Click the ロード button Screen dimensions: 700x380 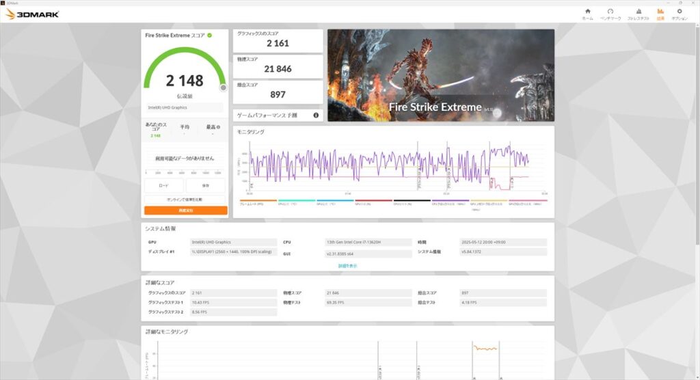point(164,185)
